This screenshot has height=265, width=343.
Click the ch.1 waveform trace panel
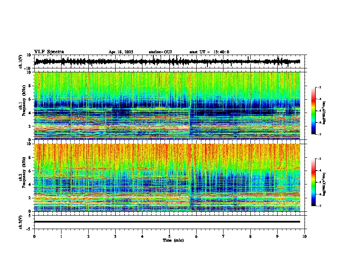pos(169,61)
